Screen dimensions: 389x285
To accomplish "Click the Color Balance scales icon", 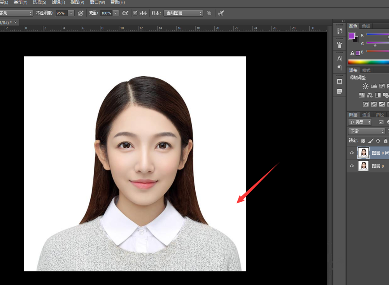I will tap(370, 95).
